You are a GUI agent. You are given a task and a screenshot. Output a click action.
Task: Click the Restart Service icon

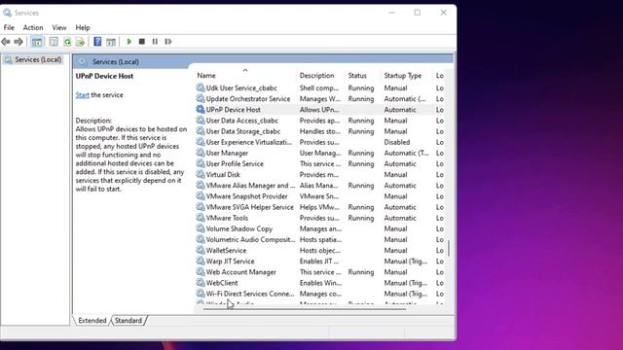tap(168, 41)
